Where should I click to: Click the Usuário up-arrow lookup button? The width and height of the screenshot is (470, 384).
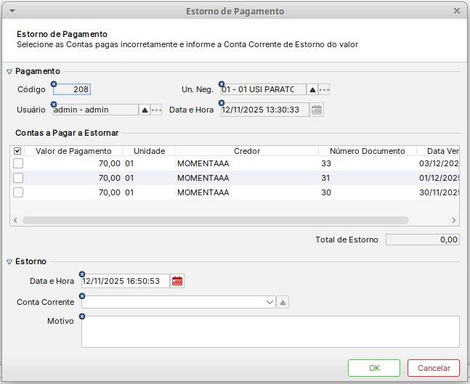(145, 110)
